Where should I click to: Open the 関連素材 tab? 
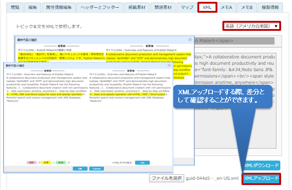pyautogui.click(x=163, y=8)
